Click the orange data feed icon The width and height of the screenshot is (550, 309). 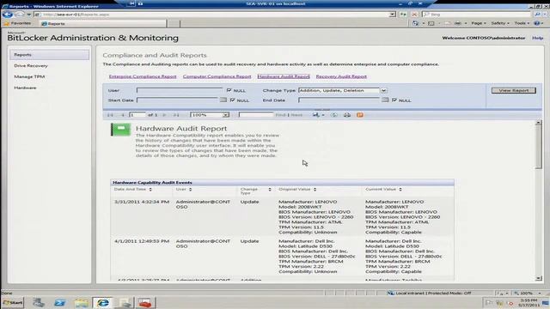pos(360,115)
